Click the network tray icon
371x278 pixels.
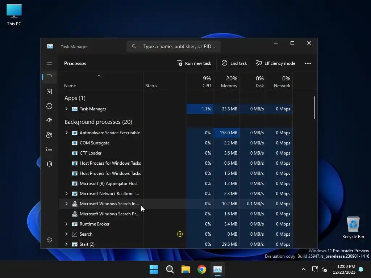[315, 269]
